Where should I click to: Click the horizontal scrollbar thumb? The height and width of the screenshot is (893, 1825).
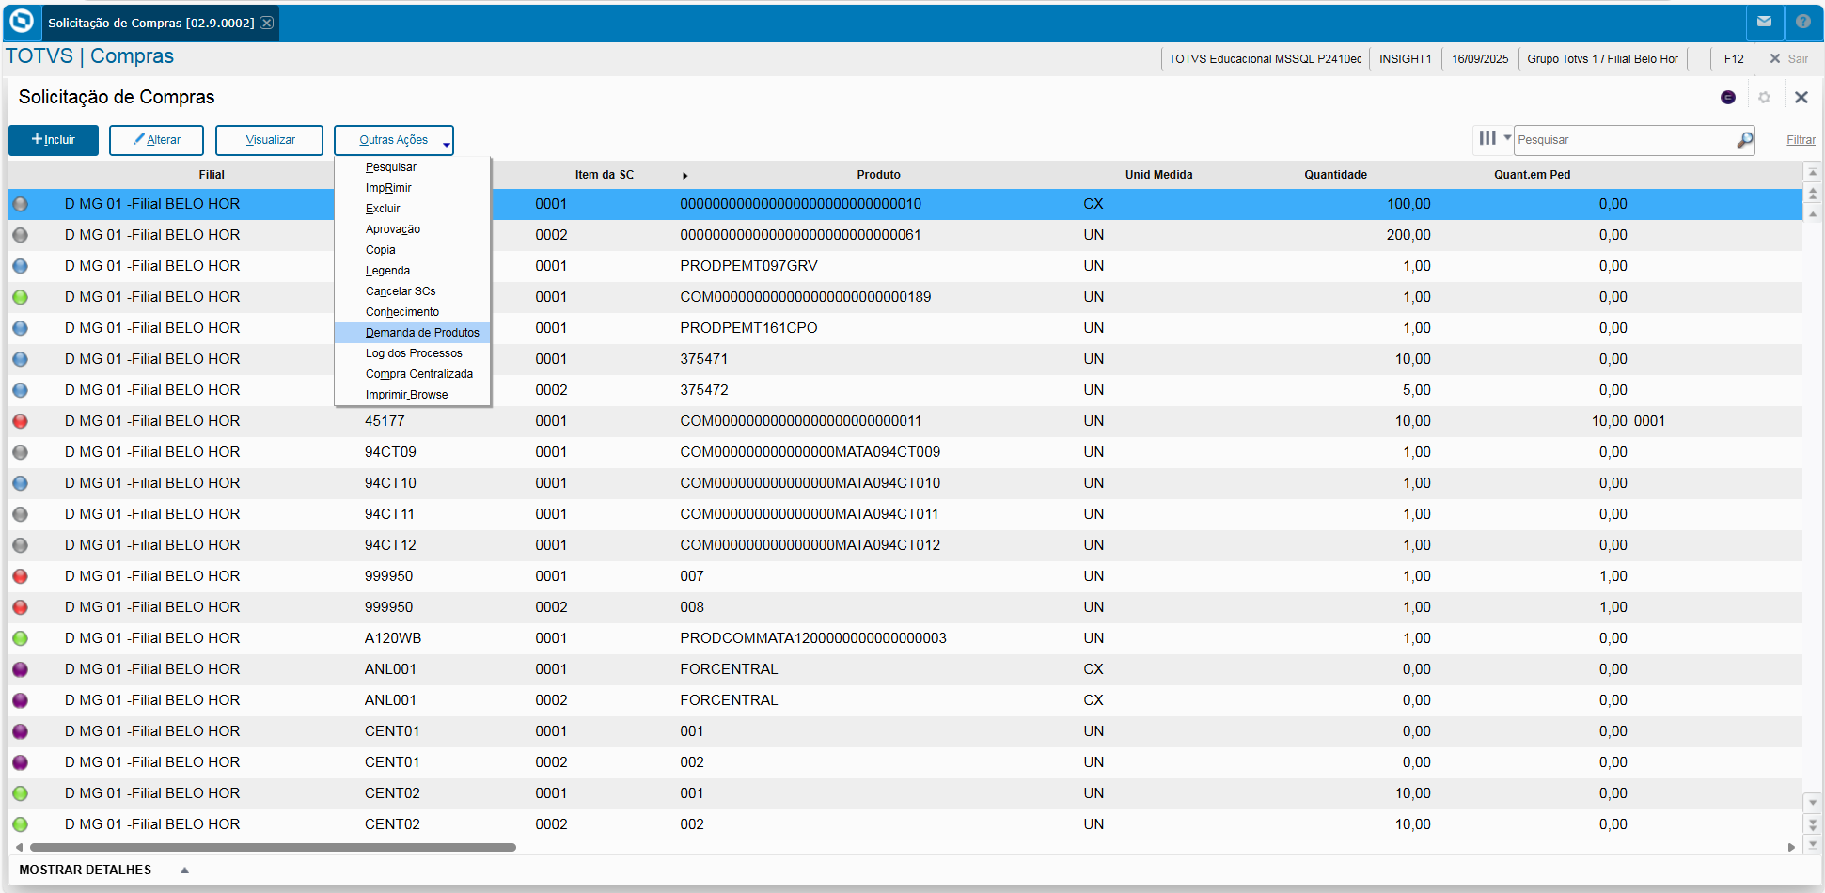(x=272, y=847)
